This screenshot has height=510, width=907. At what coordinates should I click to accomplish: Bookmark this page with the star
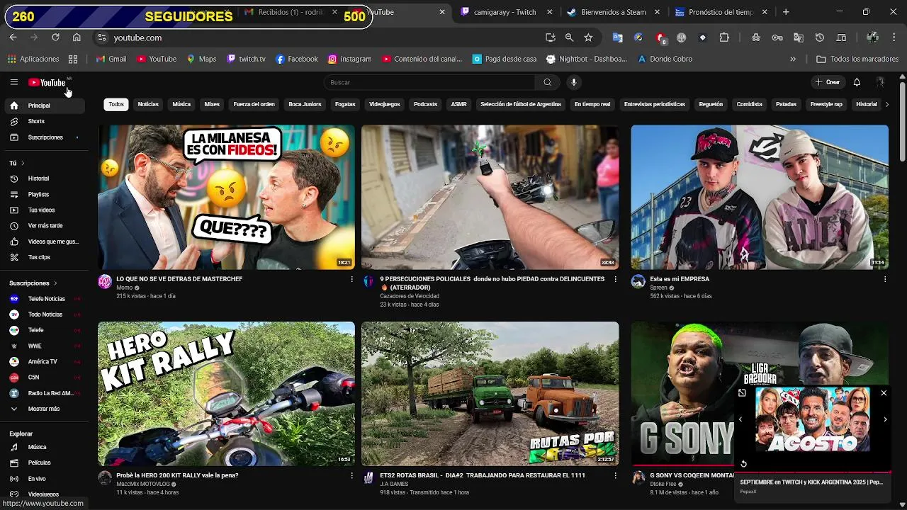(x=588, y=38)
